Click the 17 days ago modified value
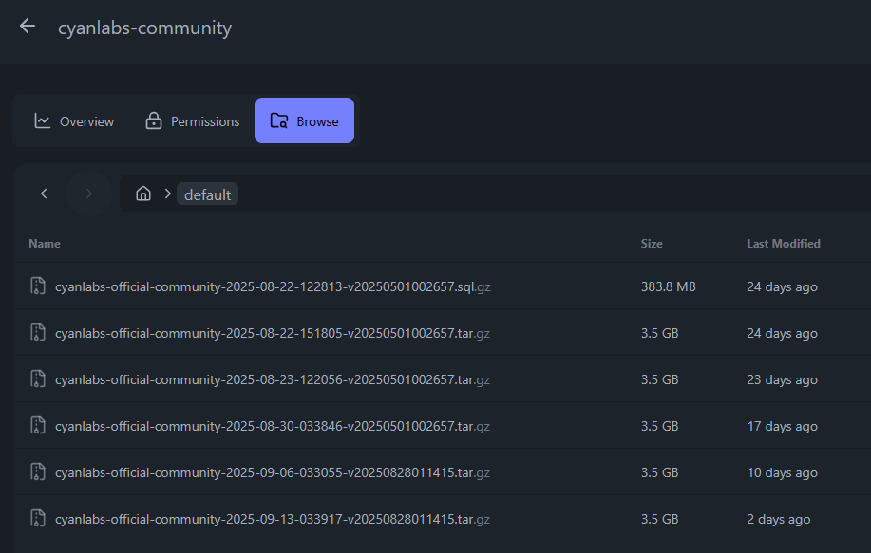 782,427
